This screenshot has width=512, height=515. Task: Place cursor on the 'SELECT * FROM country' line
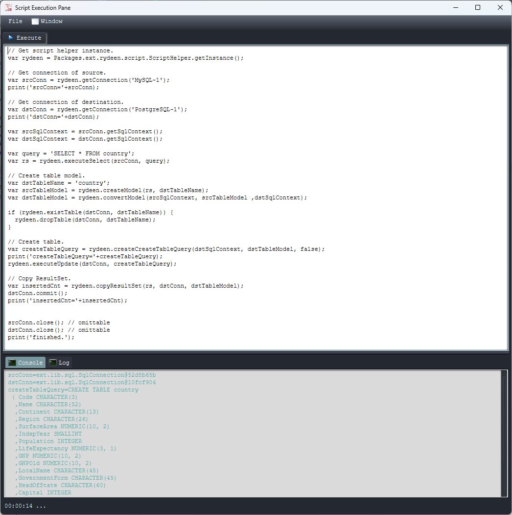tap(71, 153)
